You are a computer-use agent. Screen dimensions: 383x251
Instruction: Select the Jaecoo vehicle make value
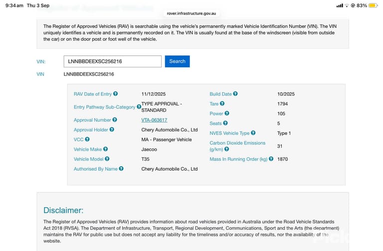tap(149, 149)
